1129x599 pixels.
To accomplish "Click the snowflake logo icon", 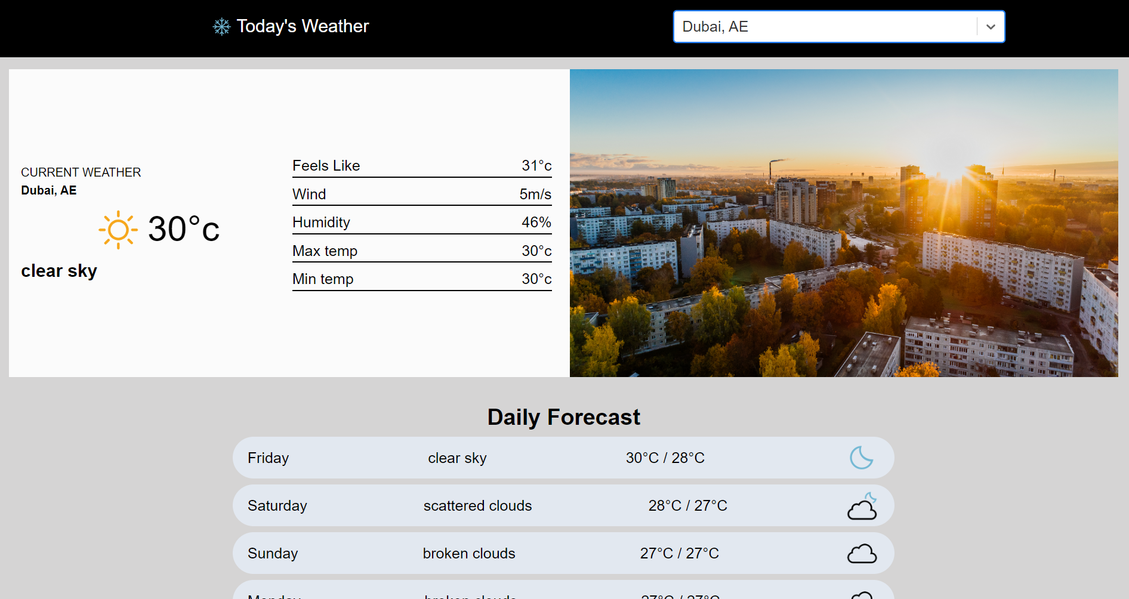I will click(221, 26).
